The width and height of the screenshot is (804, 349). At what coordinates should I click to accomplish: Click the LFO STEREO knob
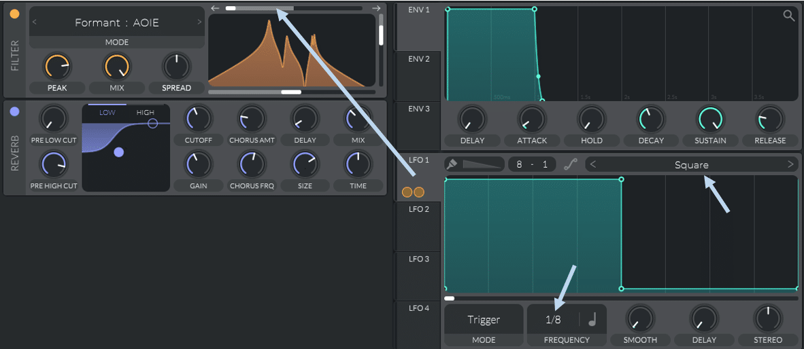click(x=767, y=318)
